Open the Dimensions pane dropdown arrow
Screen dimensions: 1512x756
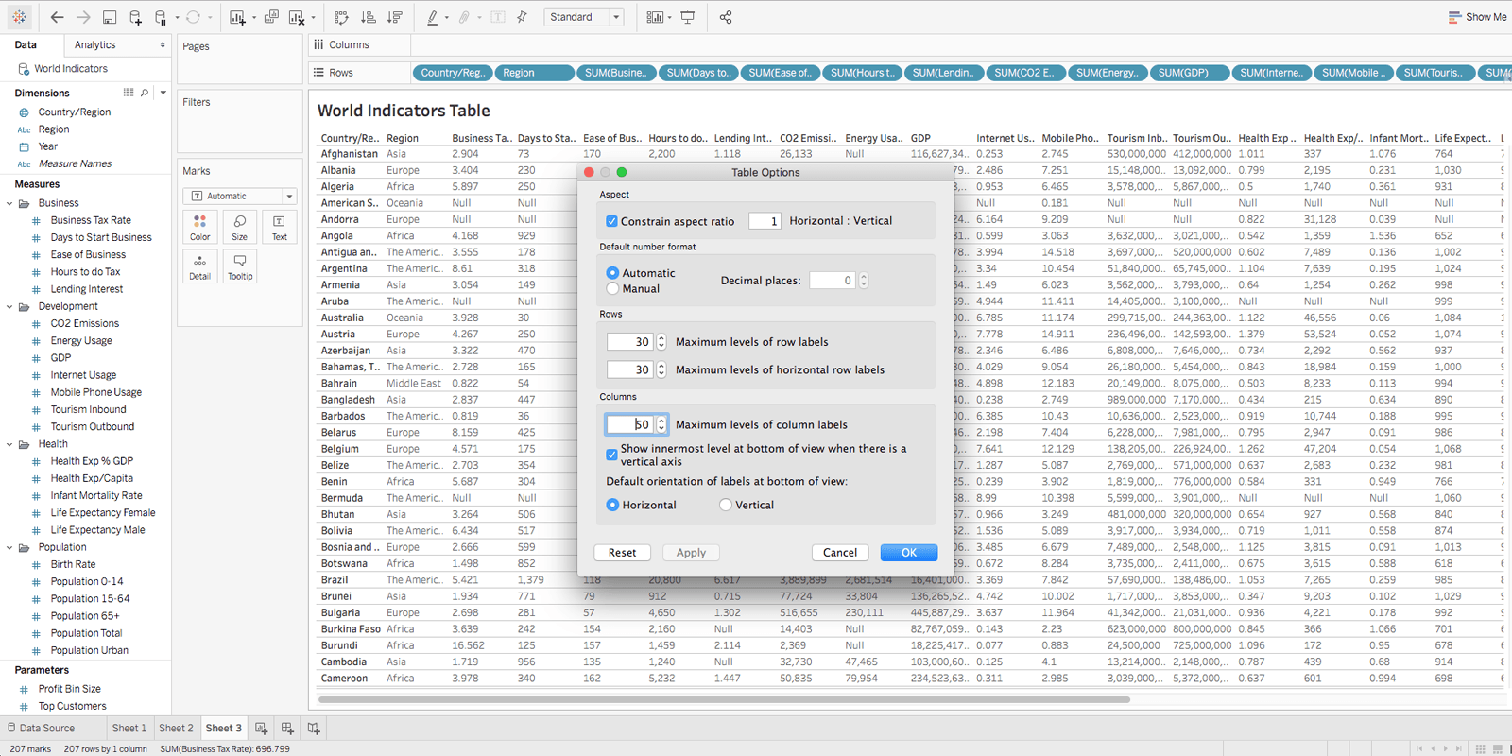(x=163, y=93)
